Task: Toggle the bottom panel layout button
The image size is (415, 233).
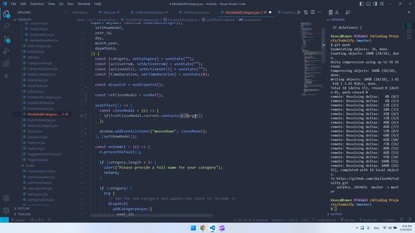Action: pos(368,4)
